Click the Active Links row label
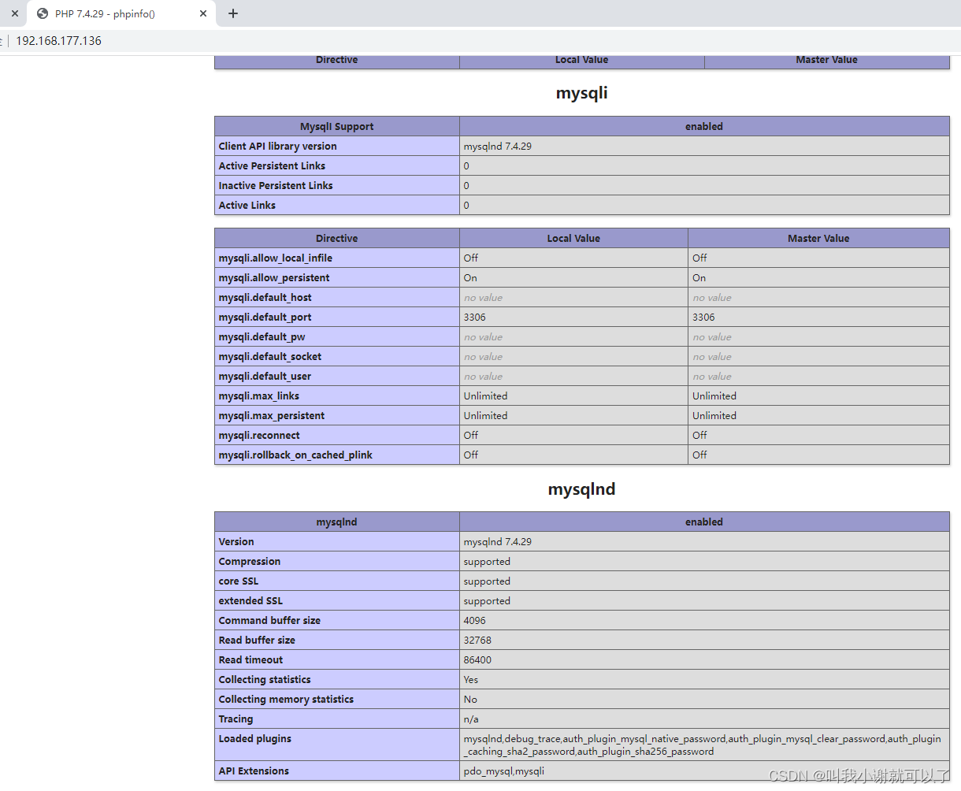 pyautogui.click(x=247, y=206)
